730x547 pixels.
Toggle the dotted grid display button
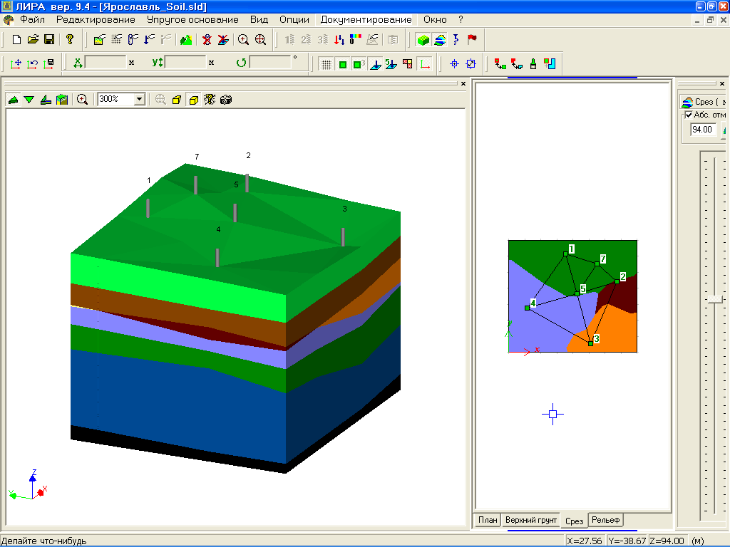[x=326, y=64]
